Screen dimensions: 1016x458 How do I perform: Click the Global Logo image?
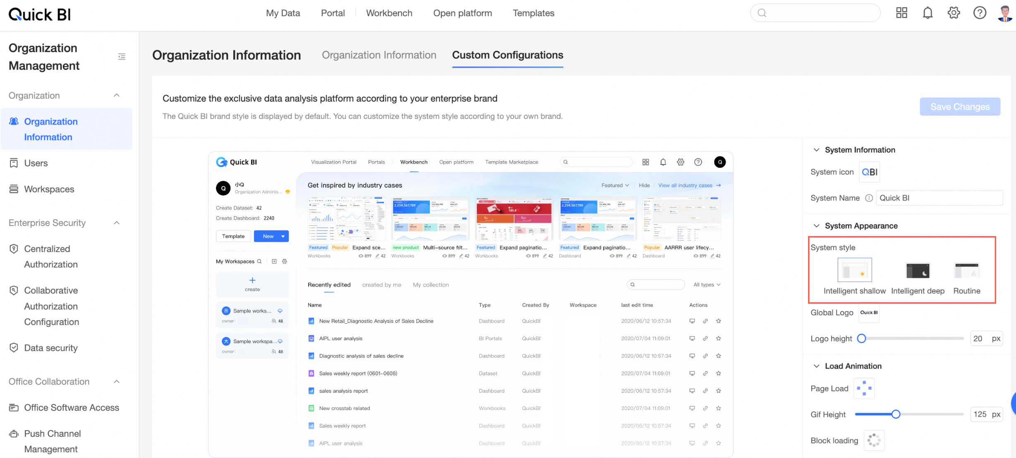coord(869,312)
